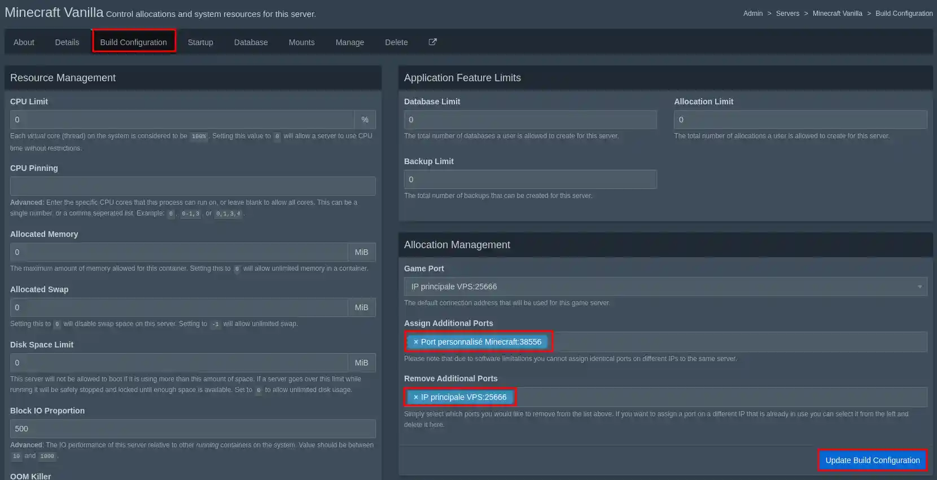
Task: Switch to the Startup tab
Action: (200, 42)
